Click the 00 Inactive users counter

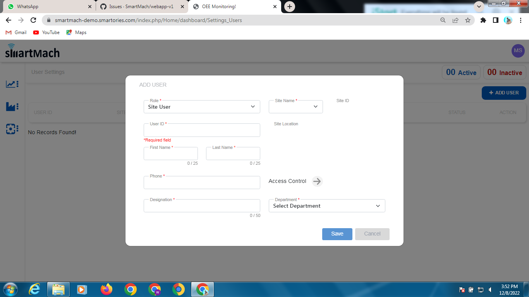coord(505,72)
